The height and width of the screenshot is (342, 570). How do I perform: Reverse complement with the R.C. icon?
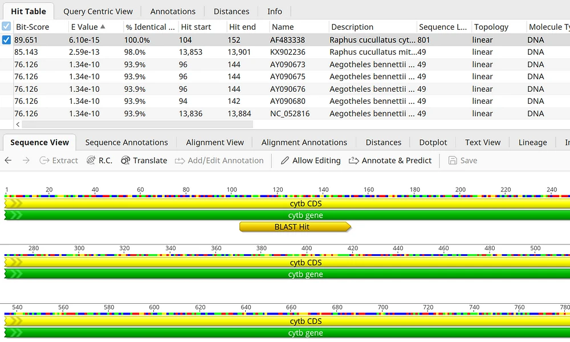[91, 161]
